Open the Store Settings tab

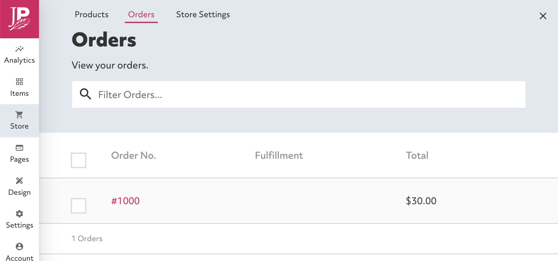pyautogui.click(x=203, y=15)
